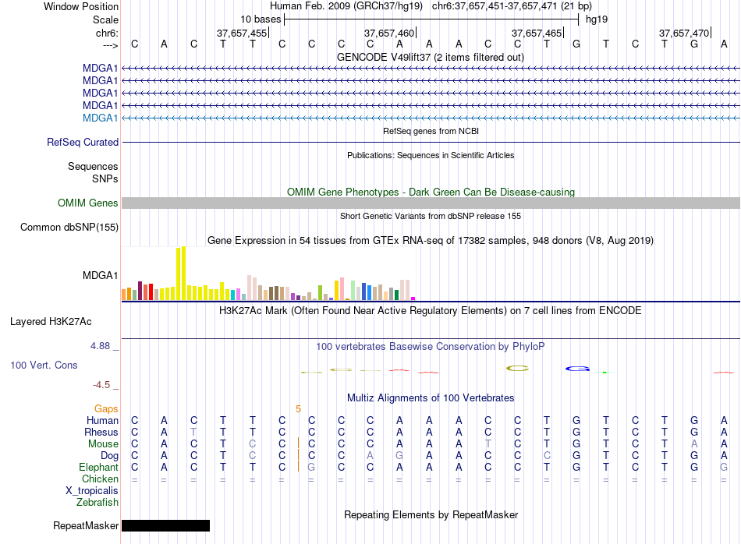Open the RefSeq genes from NCBI title
Screen dimensions: 741x544
[431, 131]
